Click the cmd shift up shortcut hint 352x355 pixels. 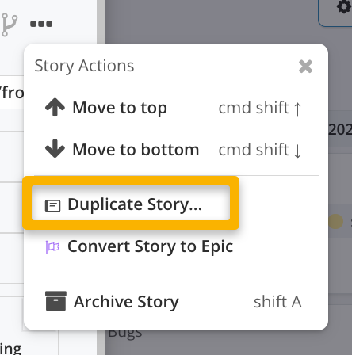(x=260, y=108)
